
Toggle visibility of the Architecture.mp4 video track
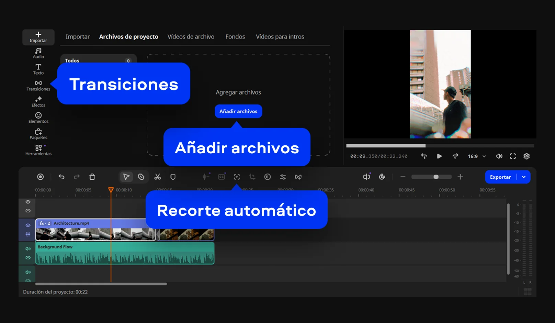coord(28,225)
